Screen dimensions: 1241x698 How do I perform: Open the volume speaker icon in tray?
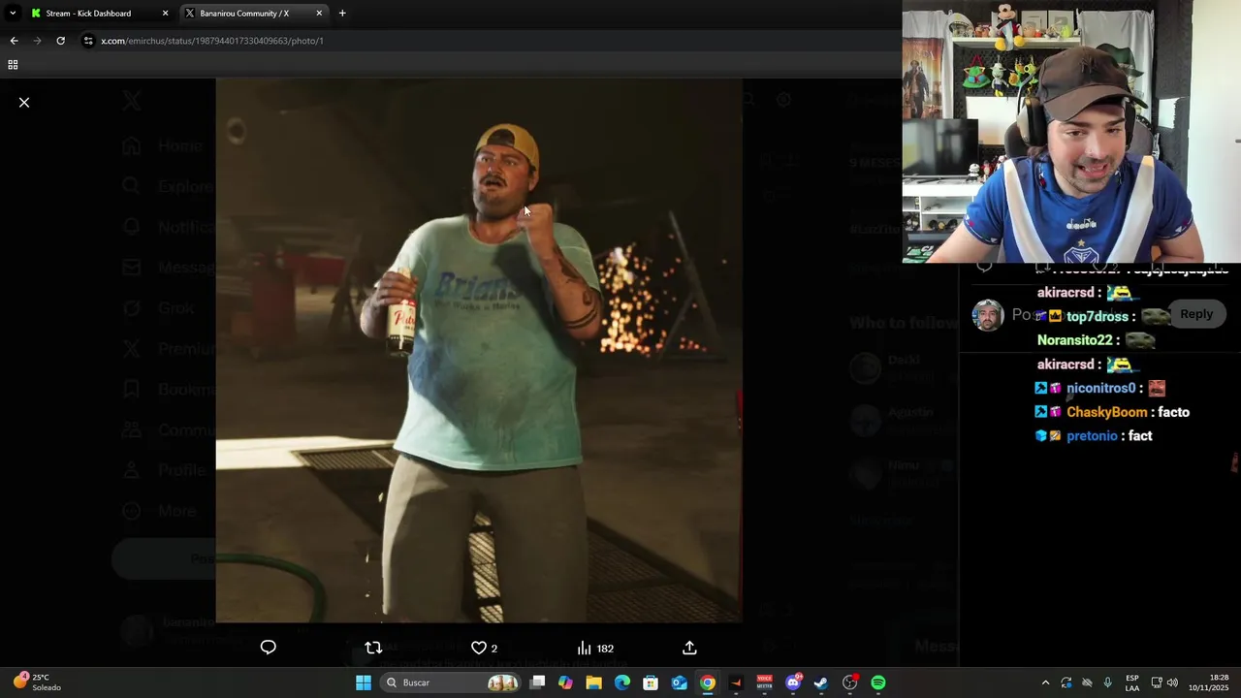pos(1172,682)
